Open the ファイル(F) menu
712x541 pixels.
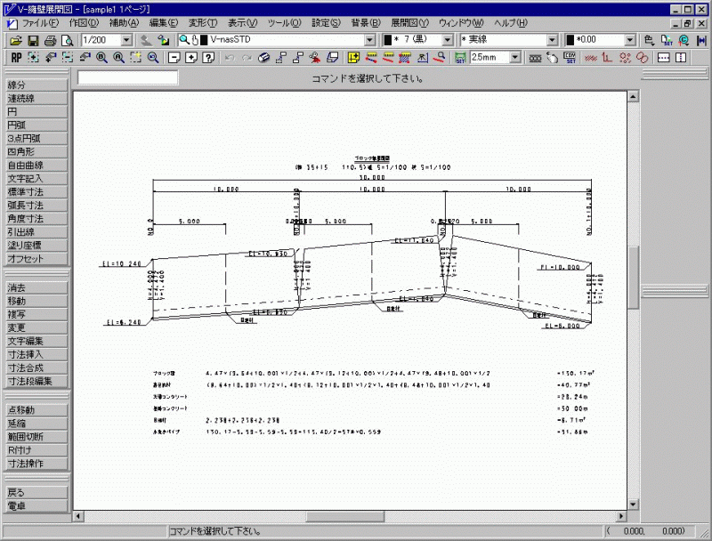[x=39, y=22]
